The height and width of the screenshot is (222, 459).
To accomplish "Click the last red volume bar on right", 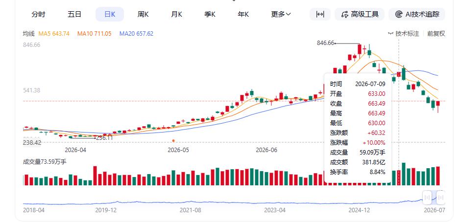I will click(438, 176).
